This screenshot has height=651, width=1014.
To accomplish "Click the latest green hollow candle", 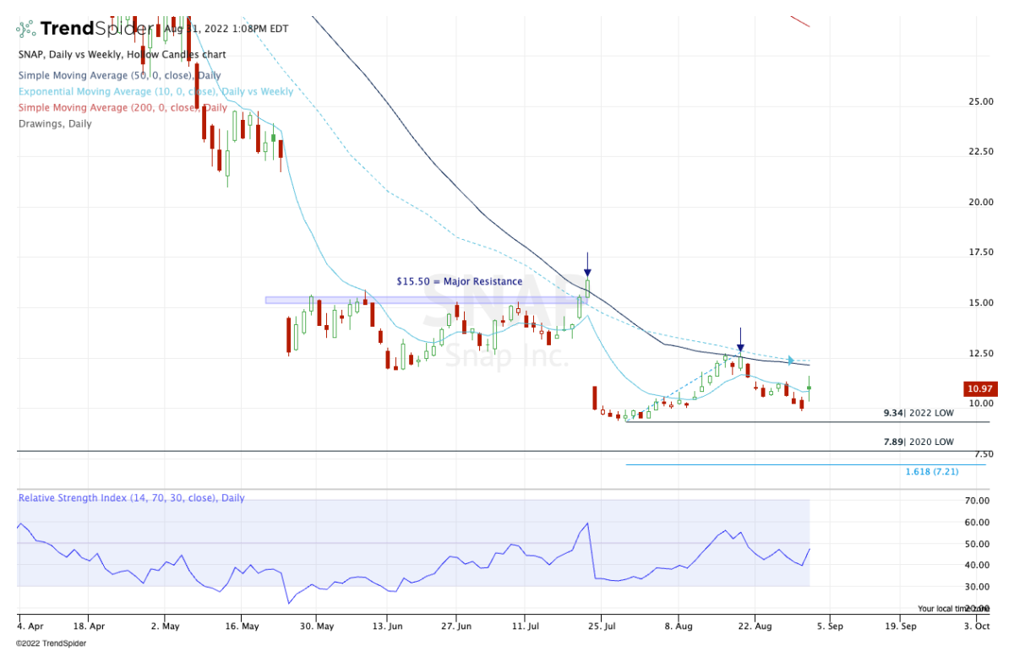I will click(x=810, y=388).
